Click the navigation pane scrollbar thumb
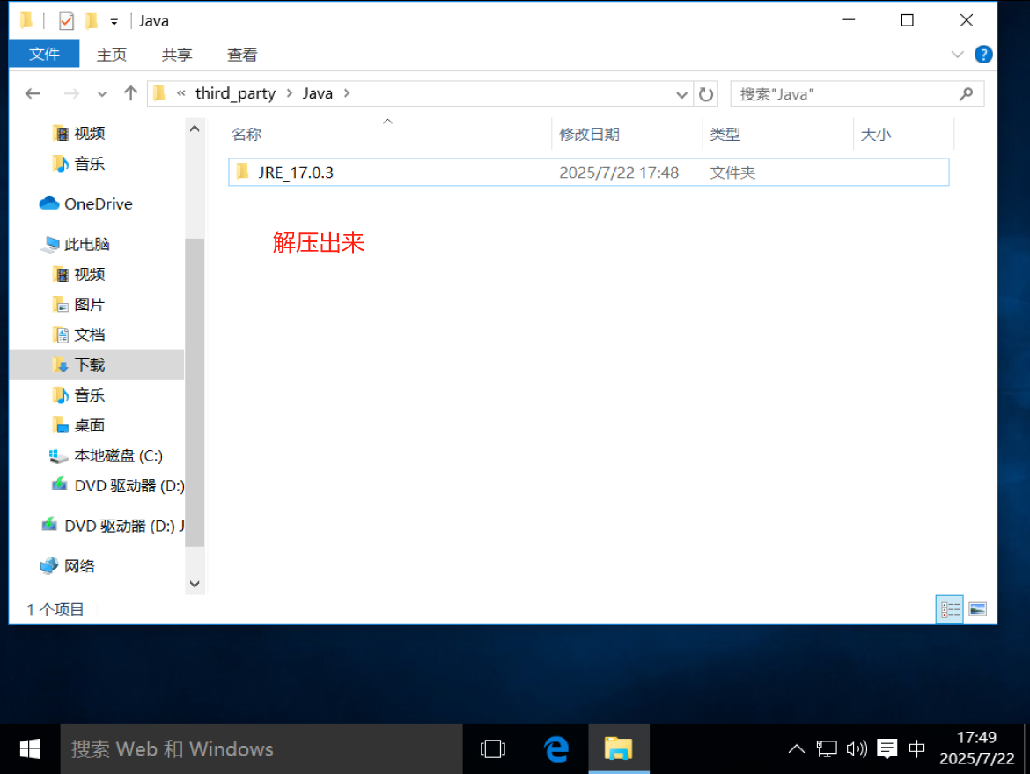 point(195,392)
